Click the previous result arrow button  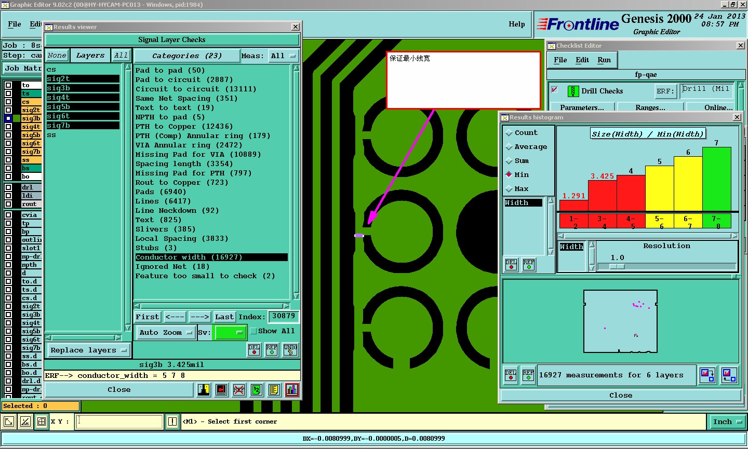click(x=175, y=317)
